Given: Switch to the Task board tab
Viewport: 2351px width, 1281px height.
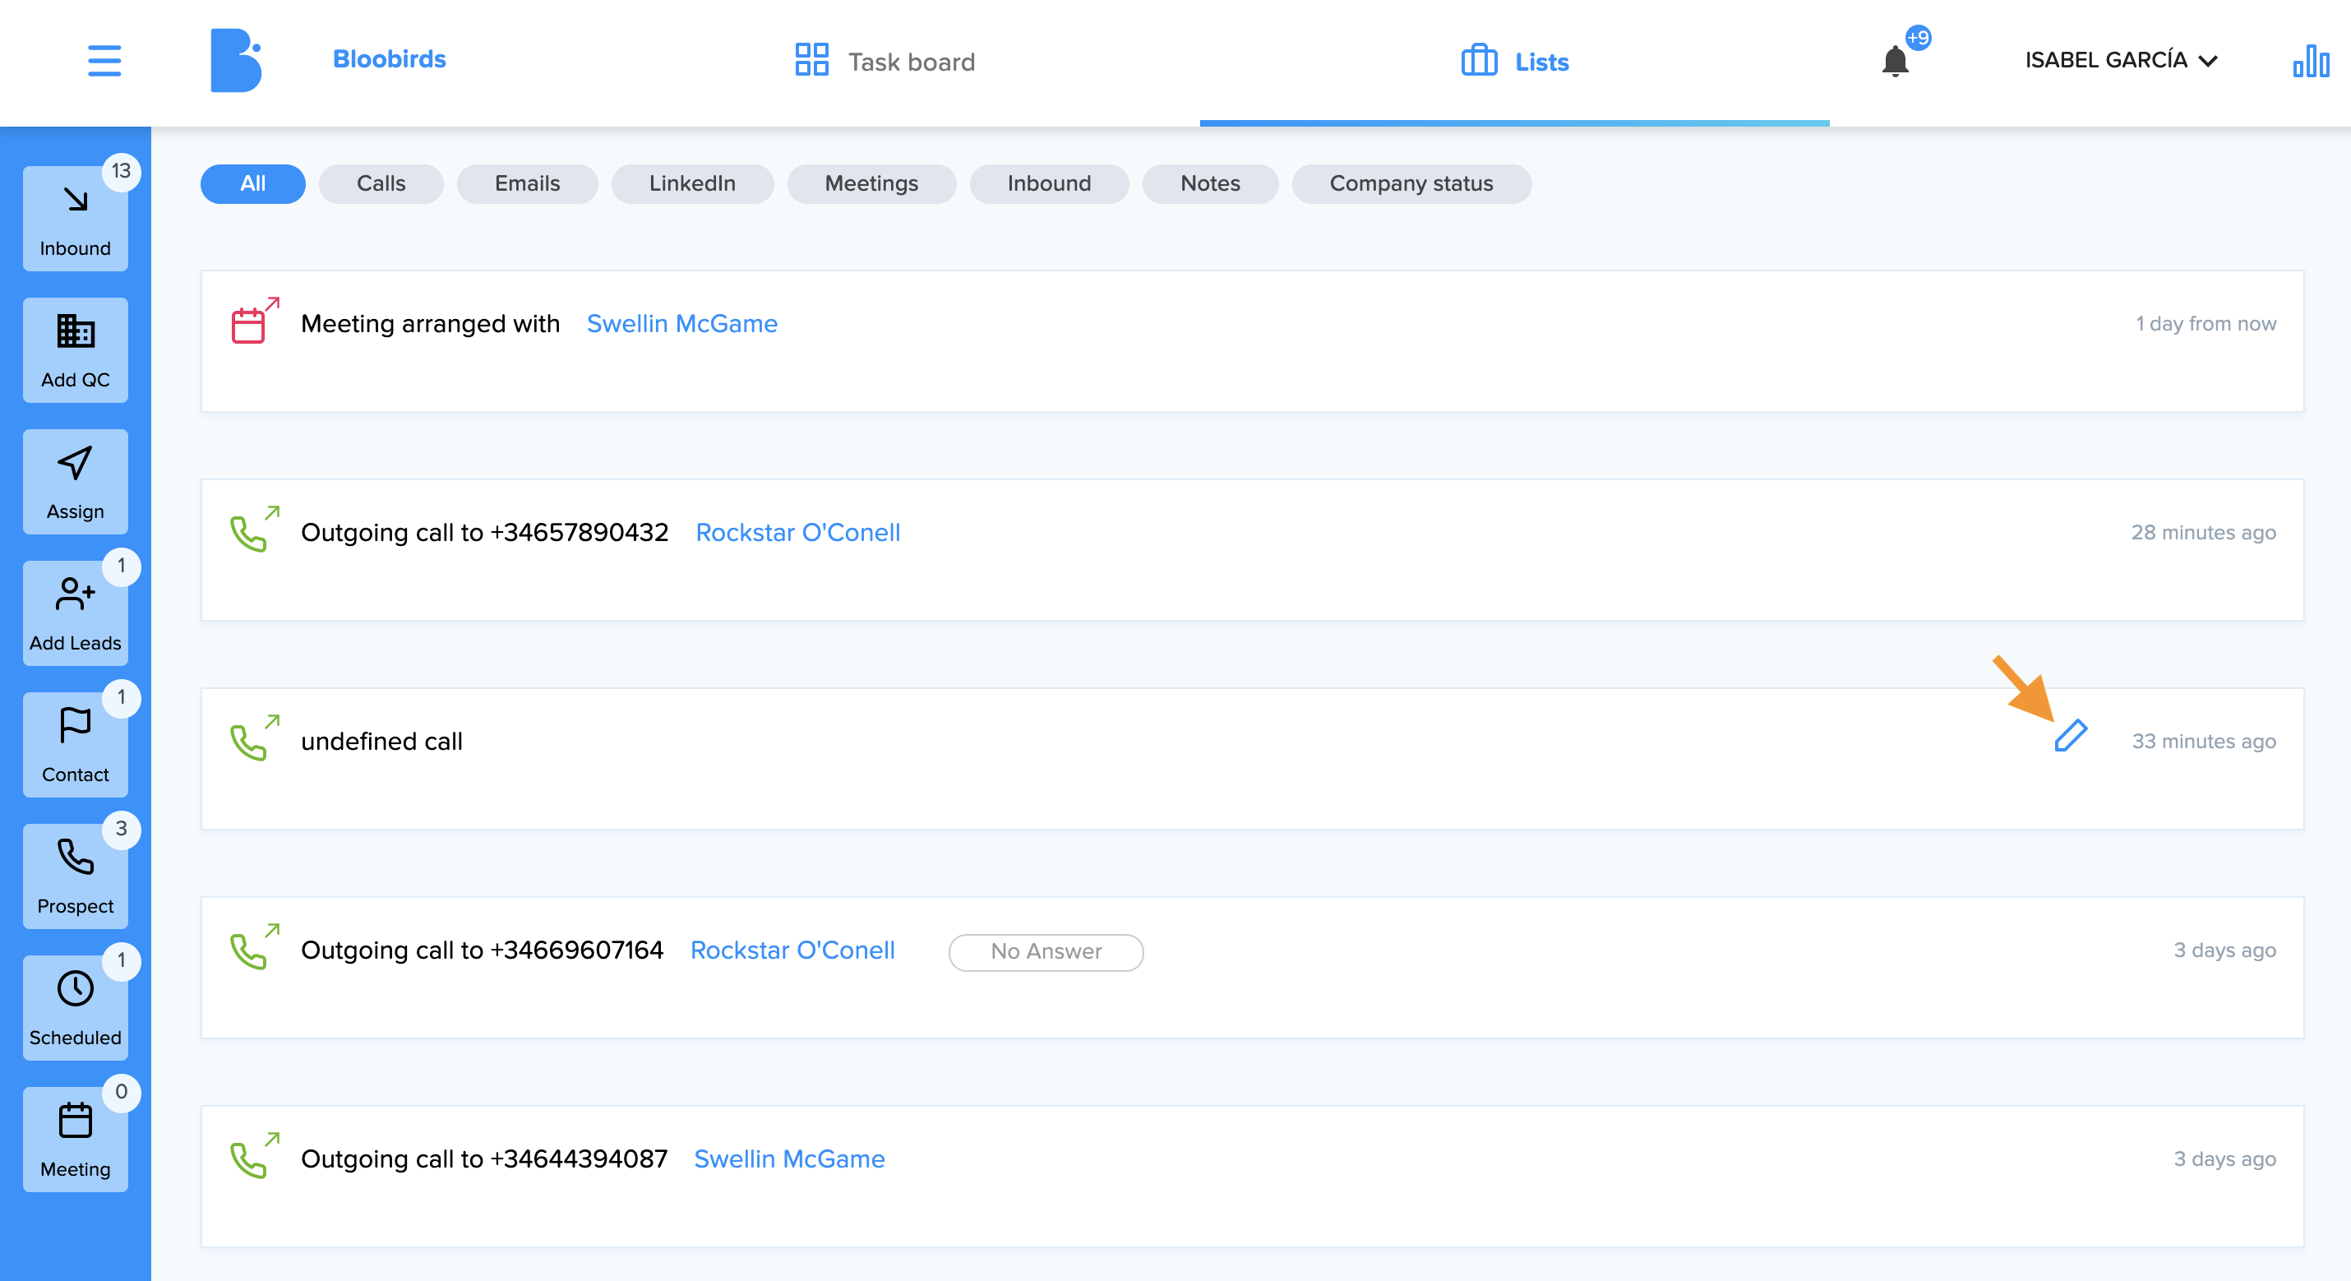Looking at the screenshot, I should click(885, 61).
